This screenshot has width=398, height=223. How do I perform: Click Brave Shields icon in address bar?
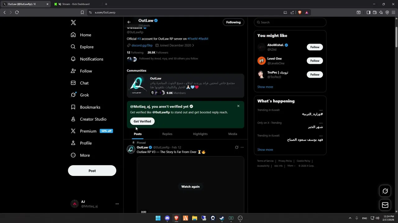300,12
